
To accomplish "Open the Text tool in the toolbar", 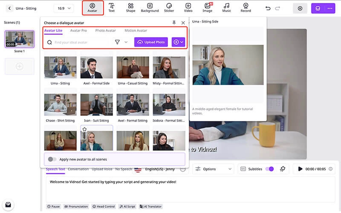I will 111,8.
